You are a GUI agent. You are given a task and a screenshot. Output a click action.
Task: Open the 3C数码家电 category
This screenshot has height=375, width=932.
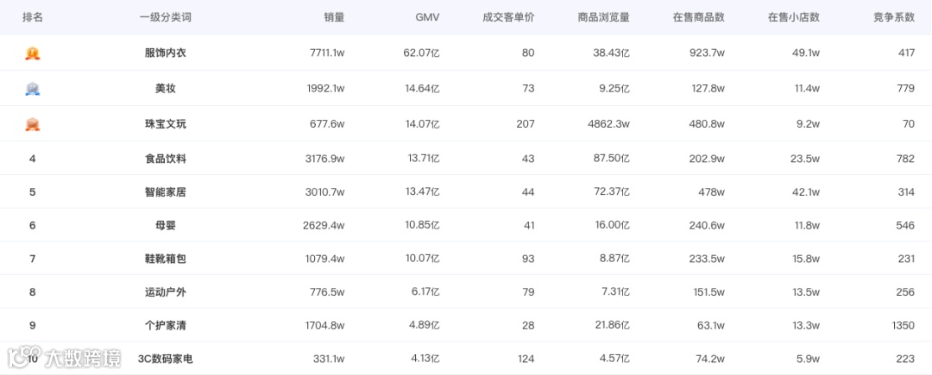click(x=165, y=359)
